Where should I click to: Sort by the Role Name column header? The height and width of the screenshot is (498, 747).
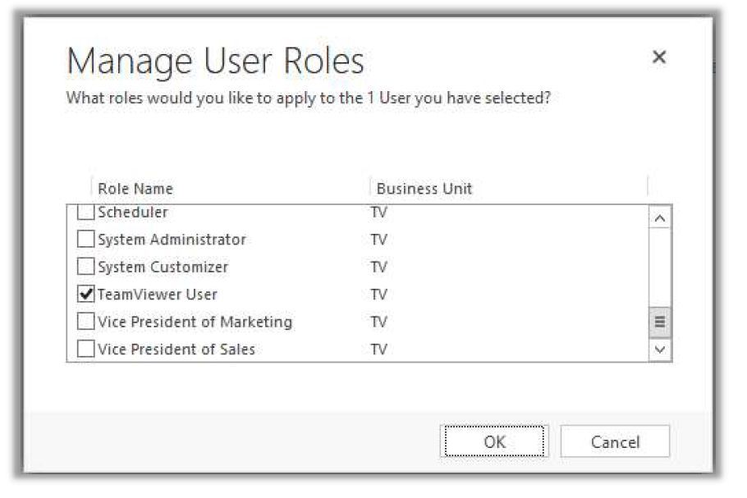(135, 189)
